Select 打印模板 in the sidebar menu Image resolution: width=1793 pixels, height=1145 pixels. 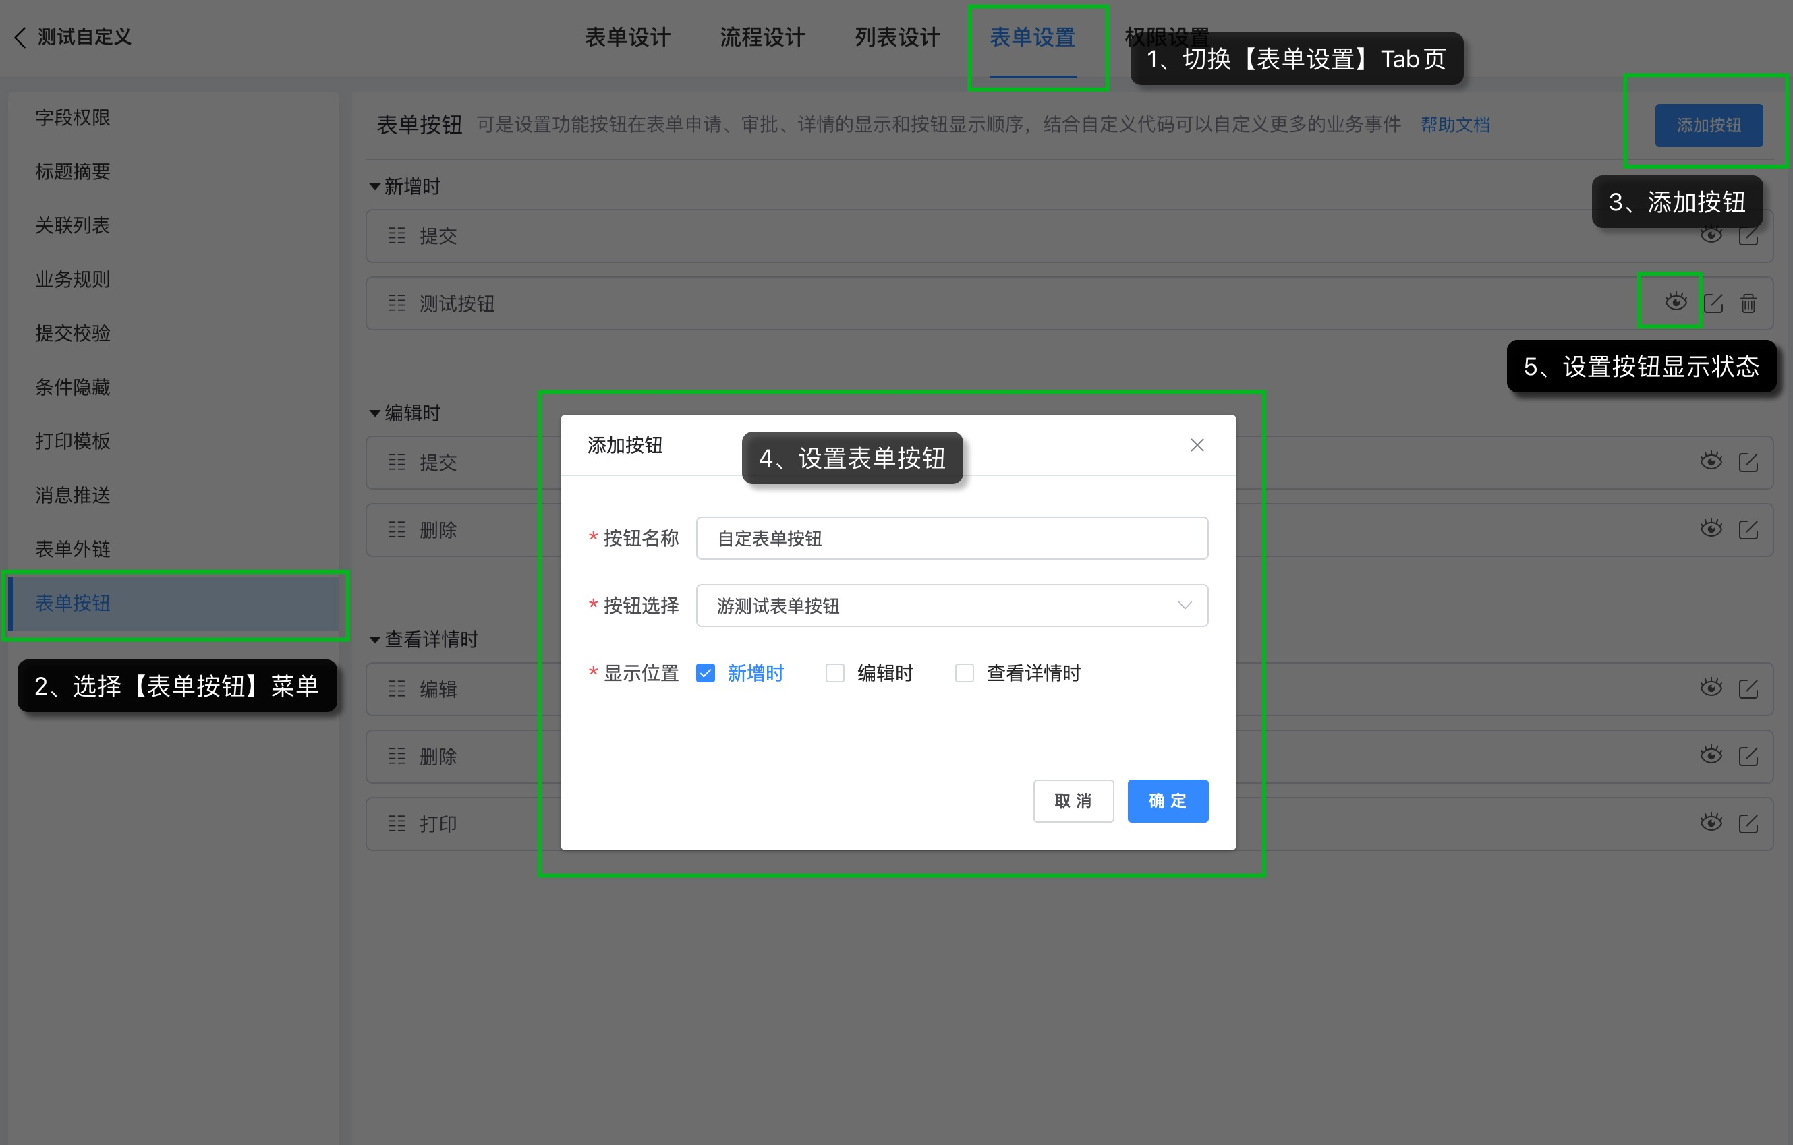coord(73,441)
